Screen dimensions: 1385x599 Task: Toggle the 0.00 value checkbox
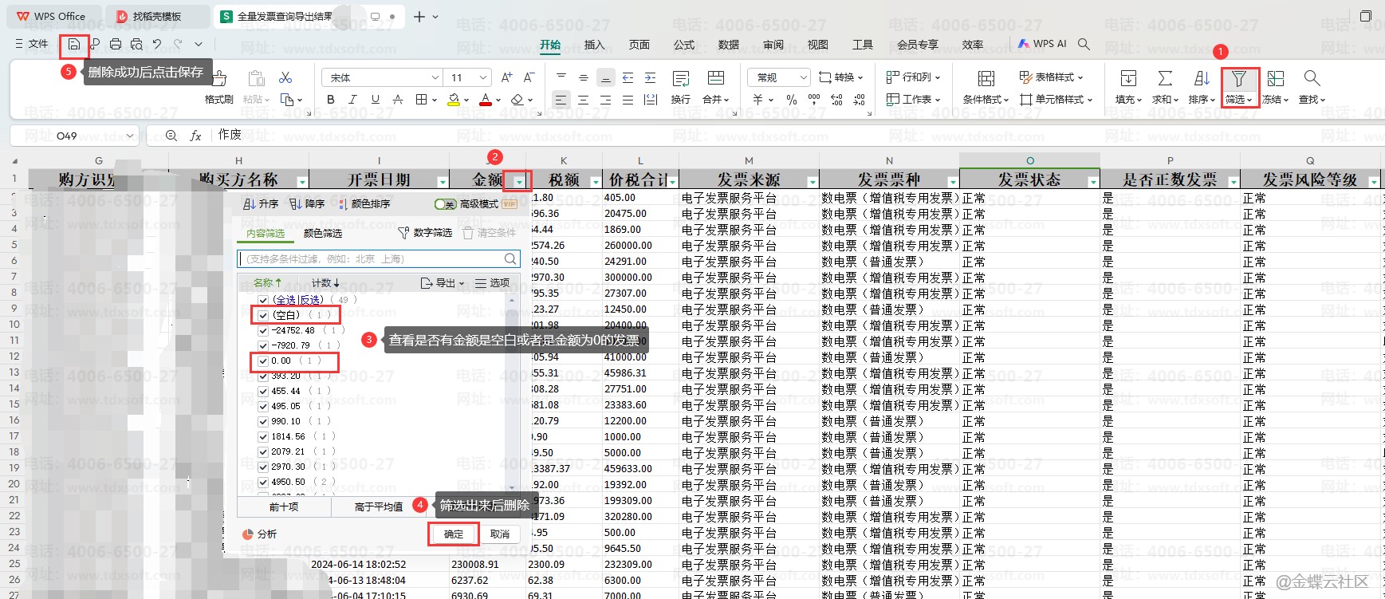[263, 361]
